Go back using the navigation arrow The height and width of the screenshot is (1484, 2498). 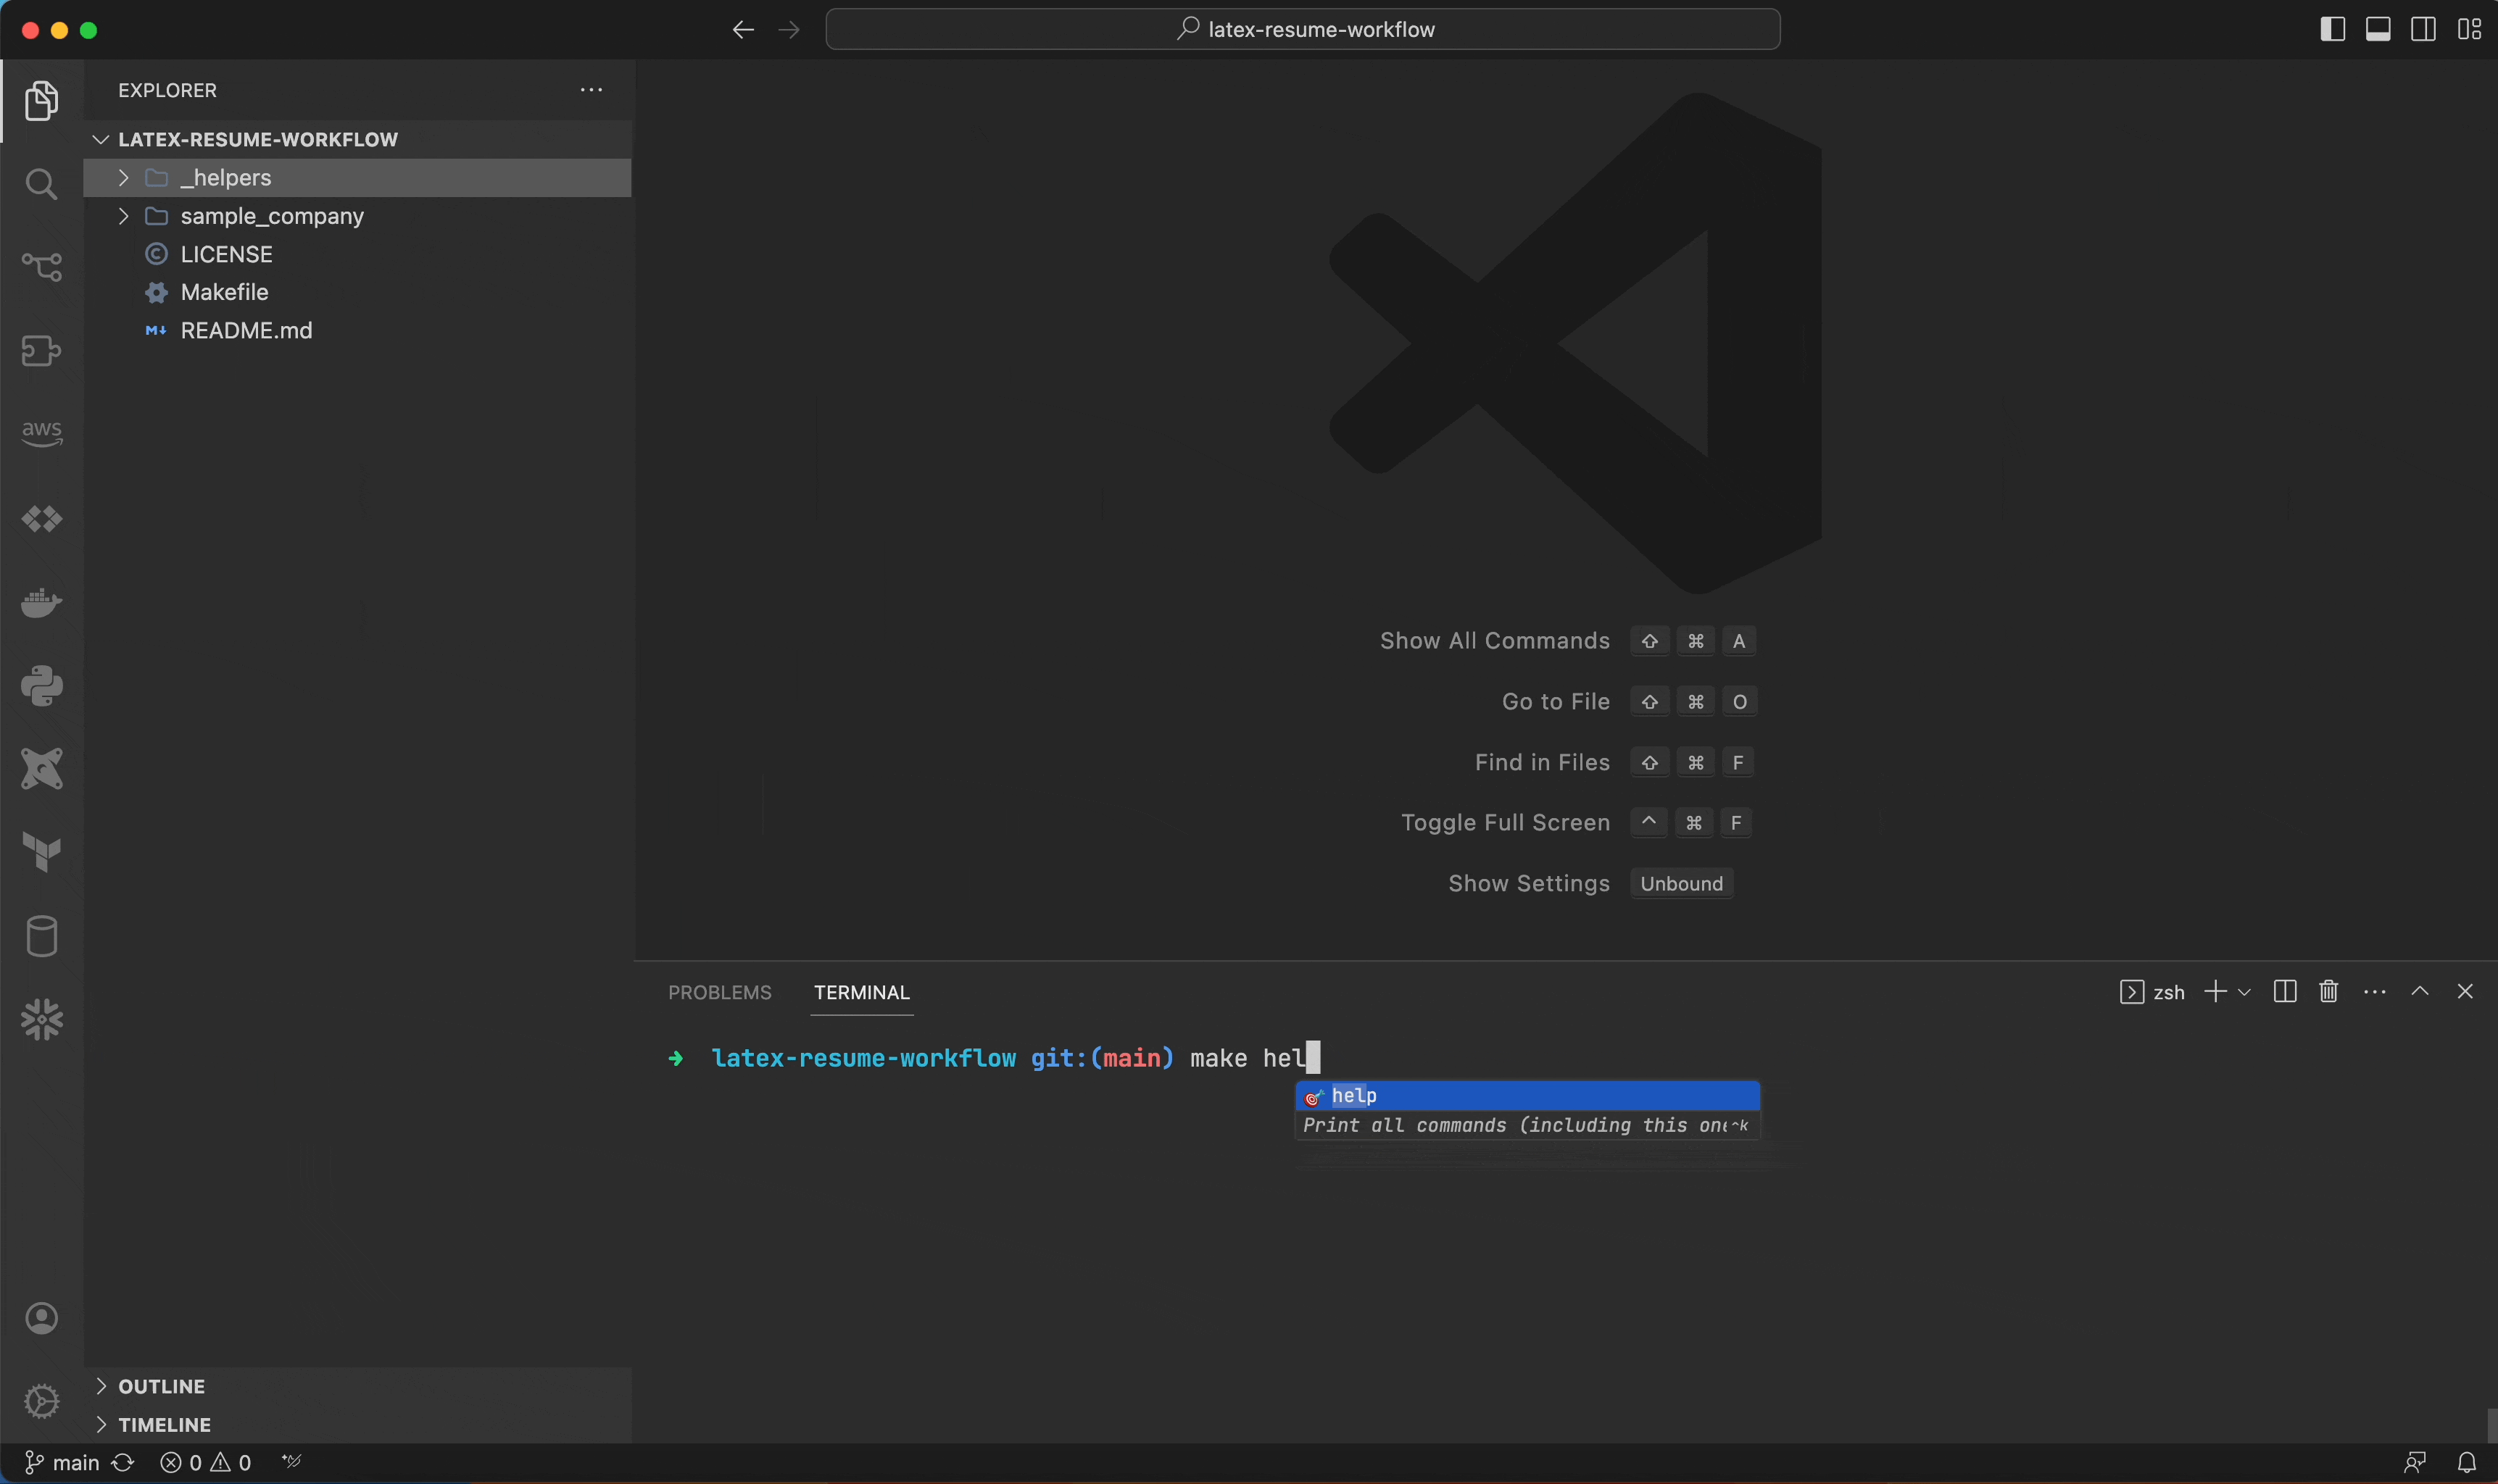[x=742, y=30]
